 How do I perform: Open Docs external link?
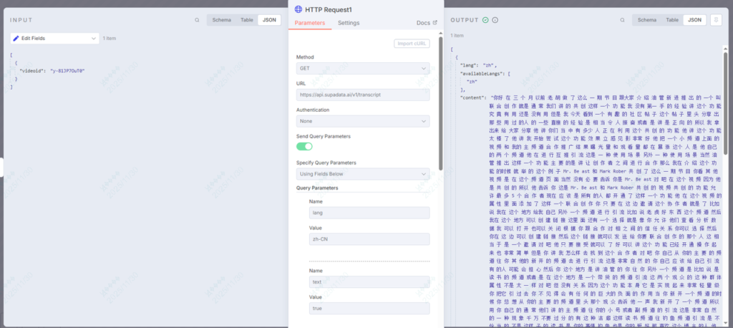(427, 23)
